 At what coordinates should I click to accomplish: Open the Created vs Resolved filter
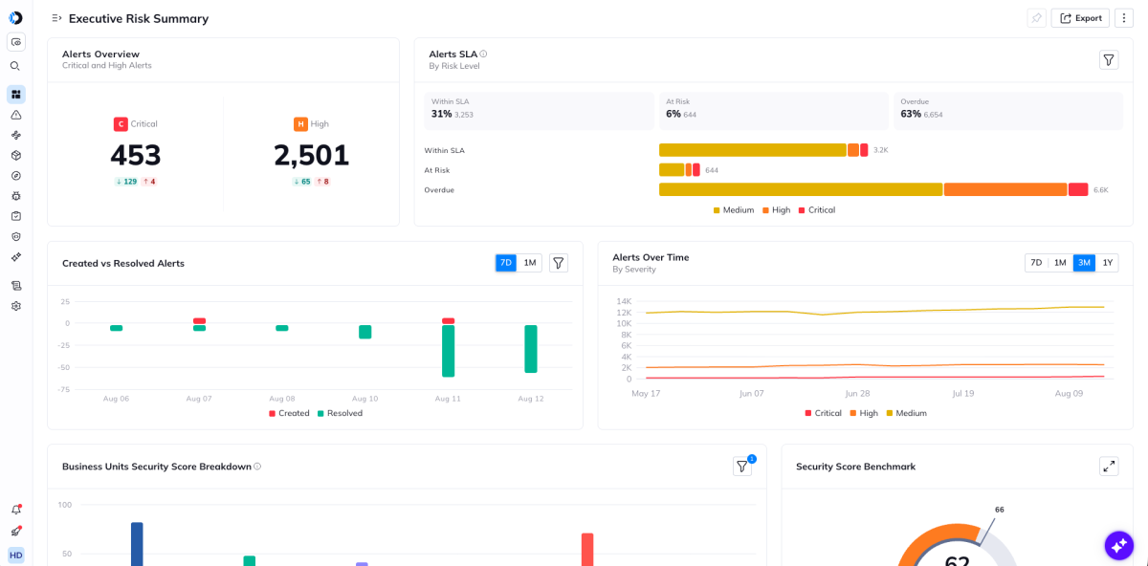click(559, 263)
